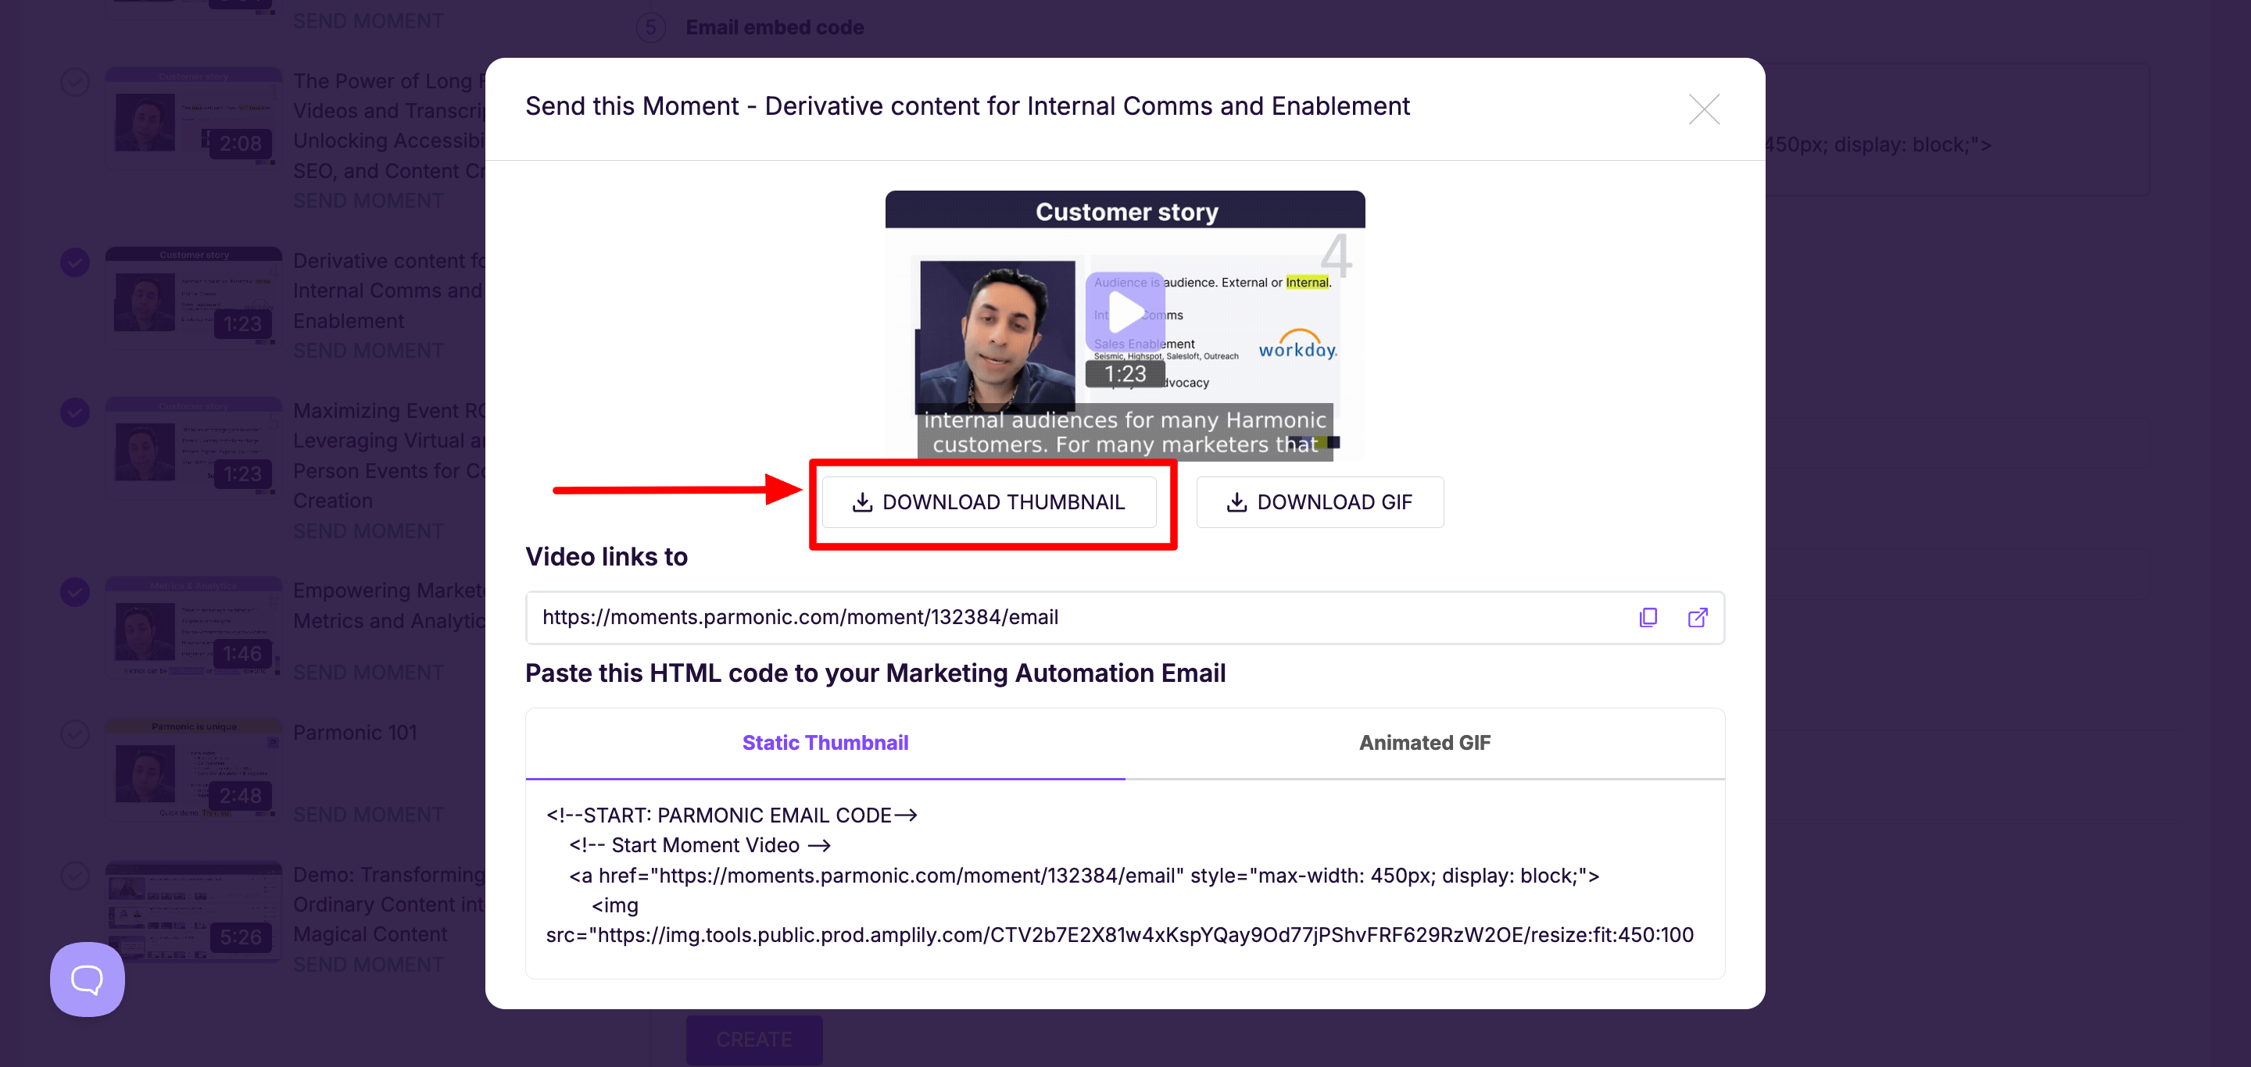
Task: Click the Download GIF button
Action: coord(1319,502)
